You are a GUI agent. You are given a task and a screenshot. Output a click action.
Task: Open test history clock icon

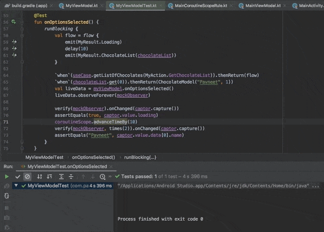(103, 177)
